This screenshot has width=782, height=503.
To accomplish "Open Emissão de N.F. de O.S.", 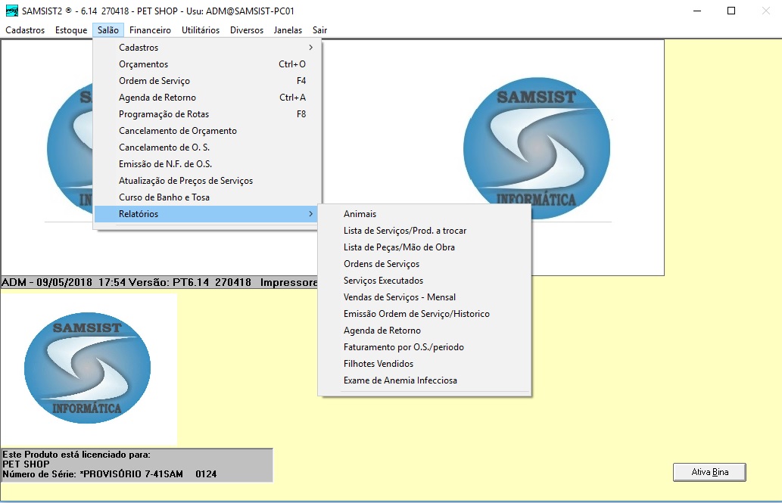I will (205, 164).
